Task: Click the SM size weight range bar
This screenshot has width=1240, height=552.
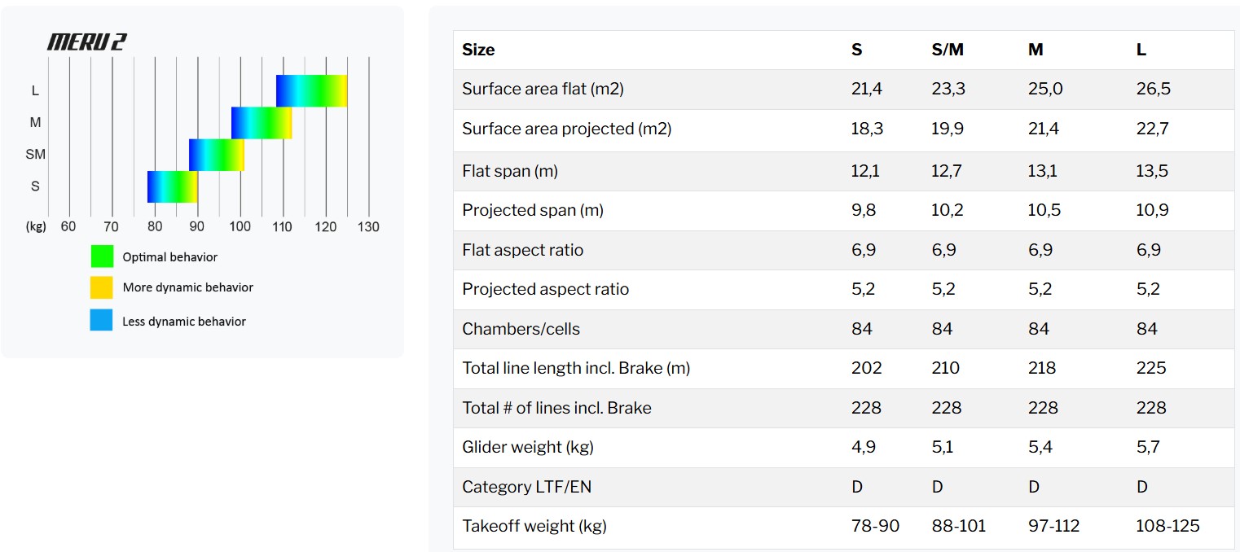Action: click(217, 155)
